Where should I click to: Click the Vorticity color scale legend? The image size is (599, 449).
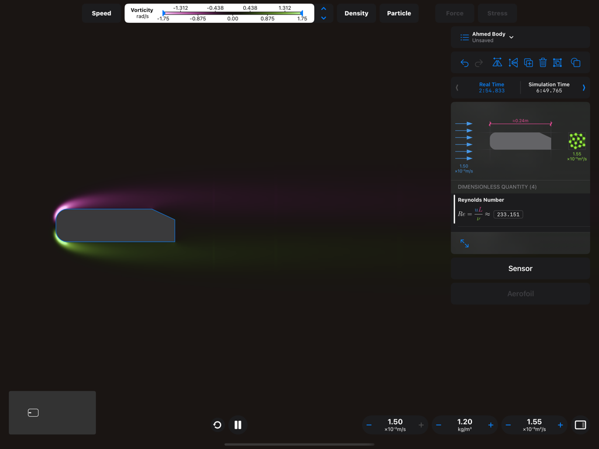point(234,13)
